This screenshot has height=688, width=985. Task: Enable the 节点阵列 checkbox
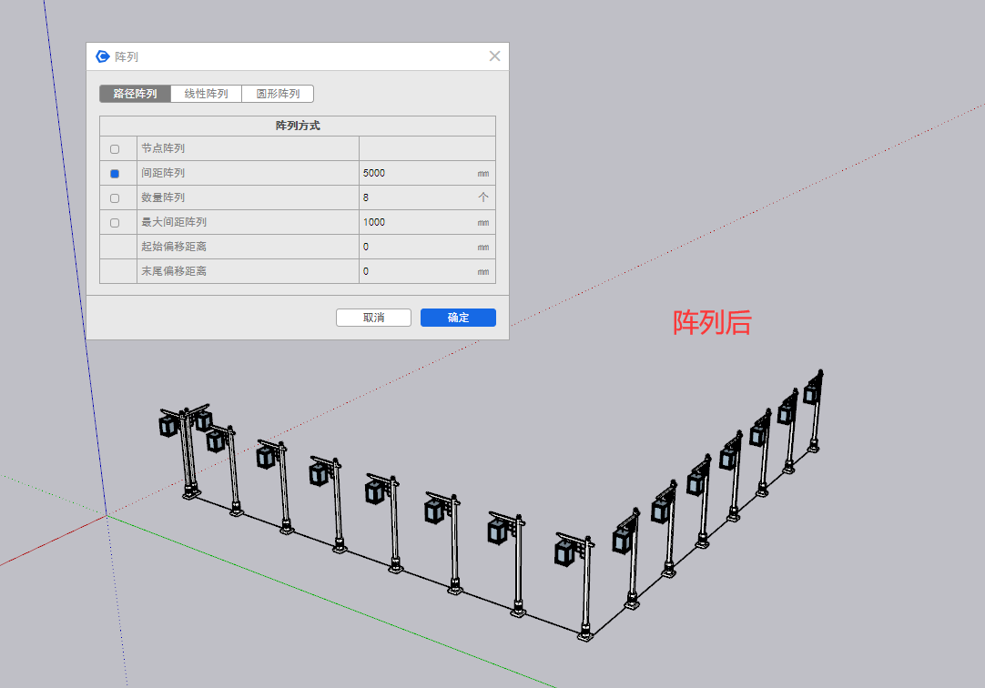[x=115, y=149]
